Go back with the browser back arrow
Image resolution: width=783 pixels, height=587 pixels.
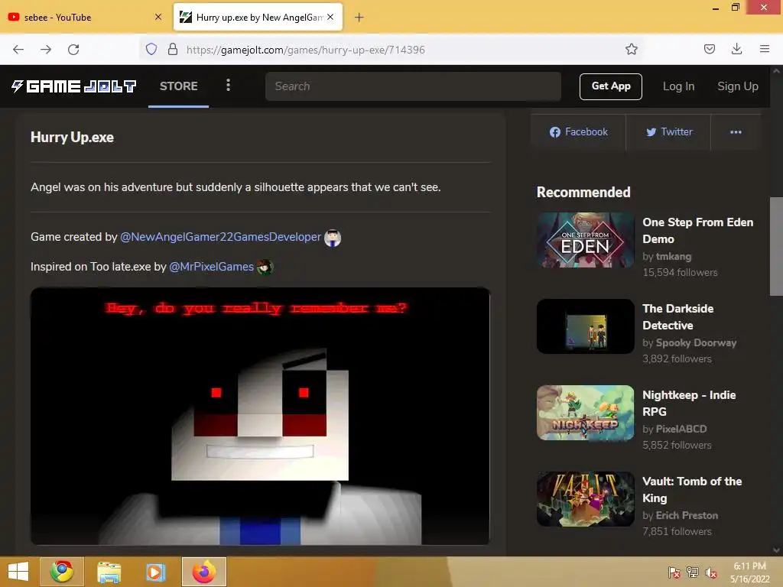click(x=18, y=50)
